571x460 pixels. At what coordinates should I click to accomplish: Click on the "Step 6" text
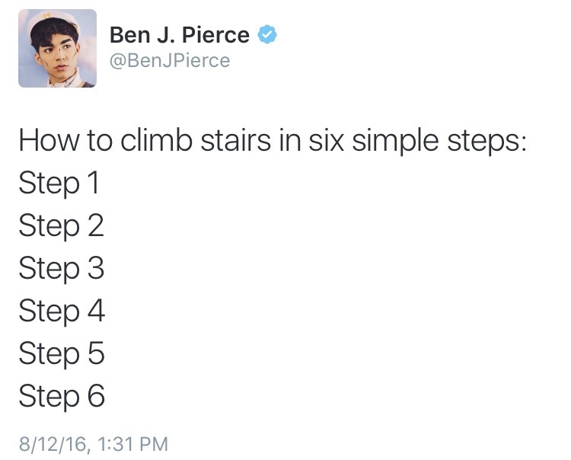[61, 397]
